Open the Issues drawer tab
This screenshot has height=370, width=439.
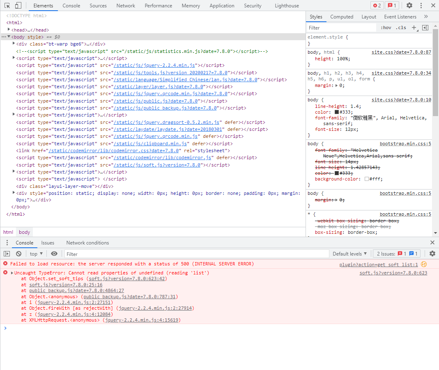point(48,243)
